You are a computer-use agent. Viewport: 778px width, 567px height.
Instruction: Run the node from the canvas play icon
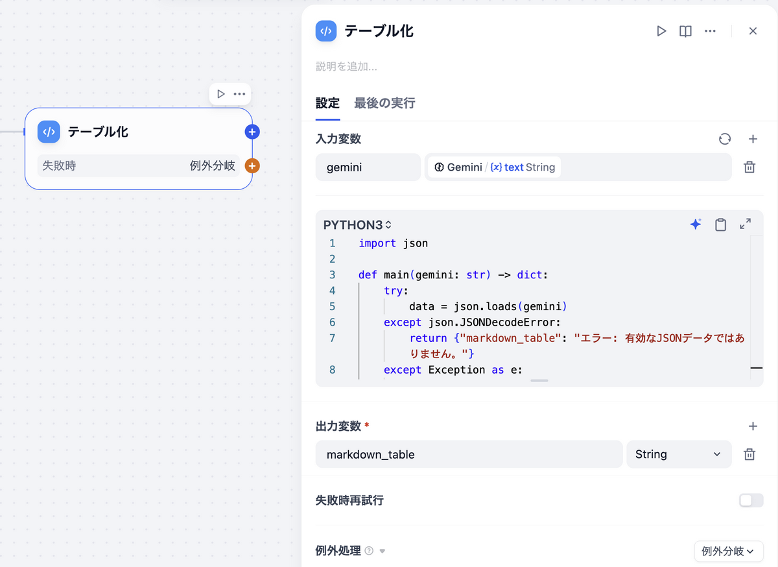pos(221,93)
